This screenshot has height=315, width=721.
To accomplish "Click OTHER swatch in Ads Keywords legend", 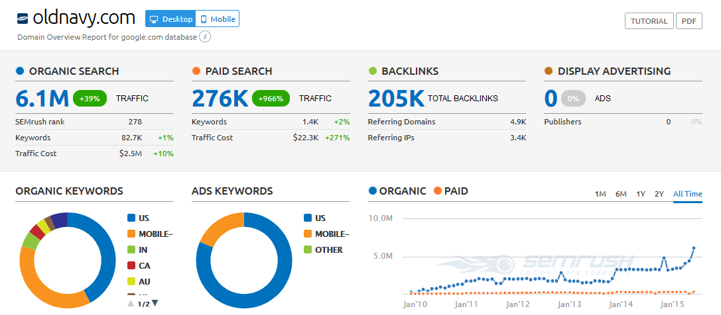I will point(308,250).
